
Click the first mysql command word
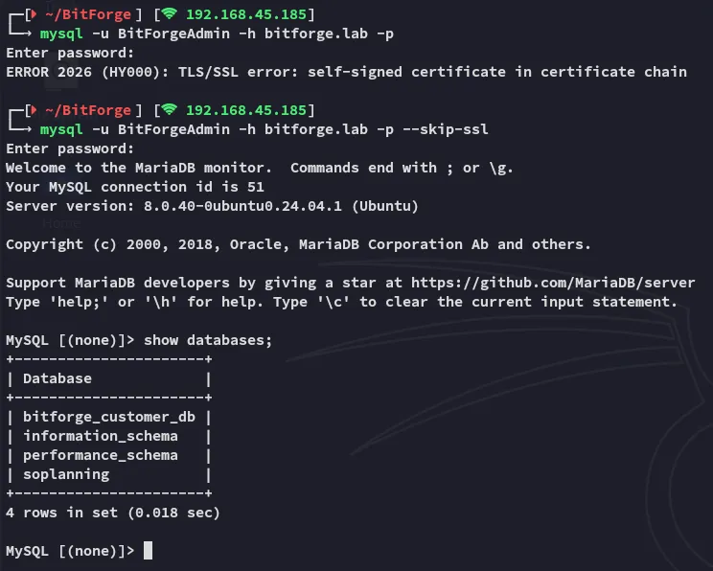pyautogui.click(x=61, y=34)
